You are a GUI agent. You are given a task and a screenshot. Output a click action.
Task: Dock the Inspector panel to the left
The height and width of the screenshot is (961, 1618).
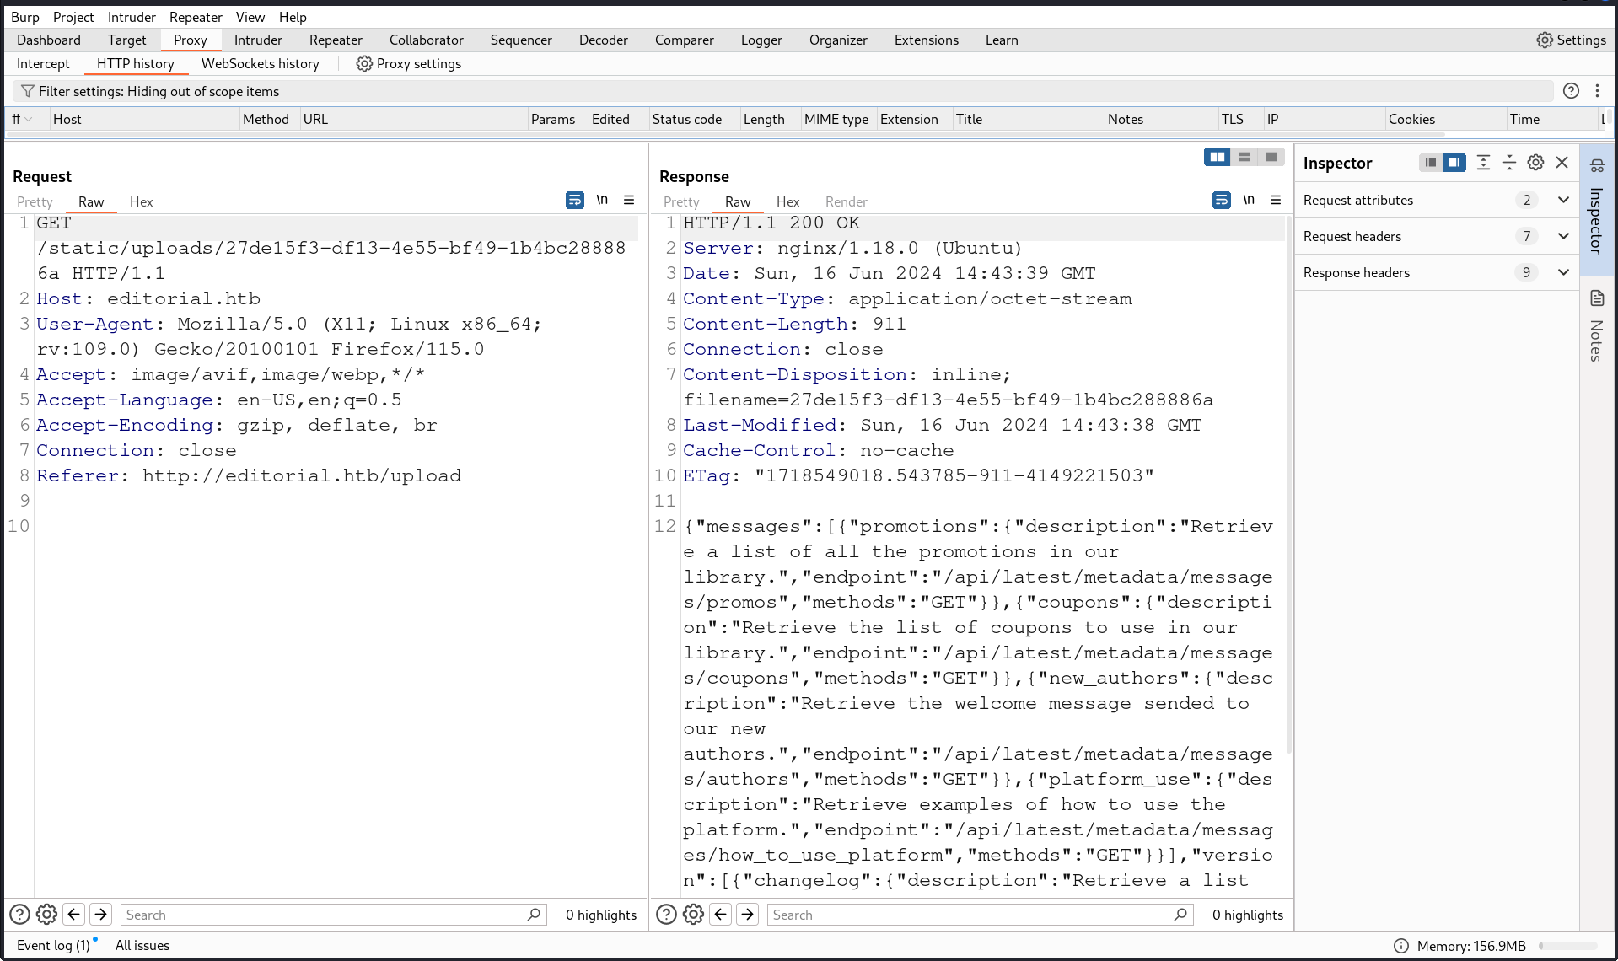click(x=1431, y=163)
